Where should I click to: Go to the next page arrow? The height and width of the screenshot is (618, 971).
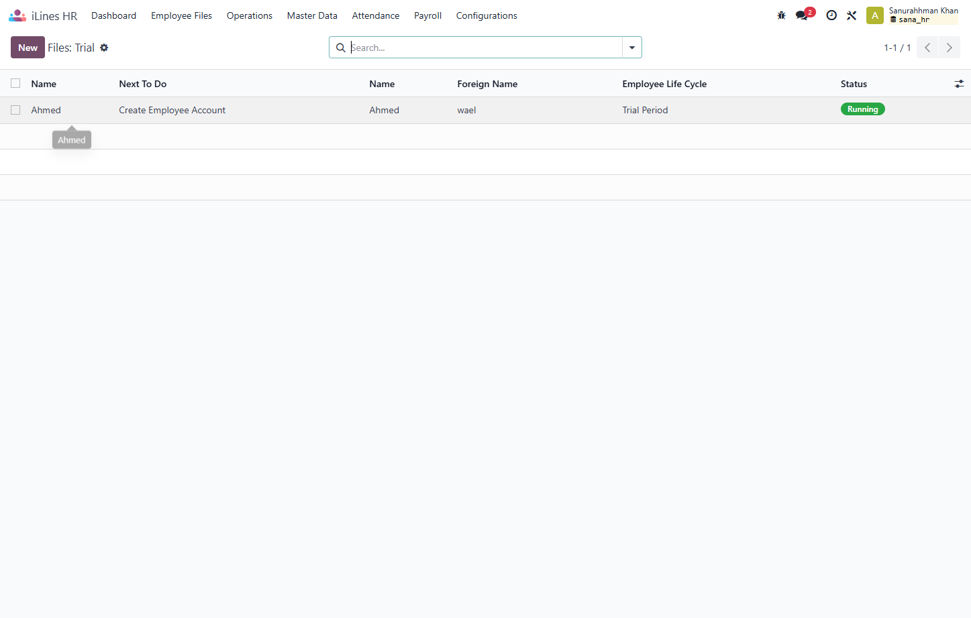(x=950, y=48)
